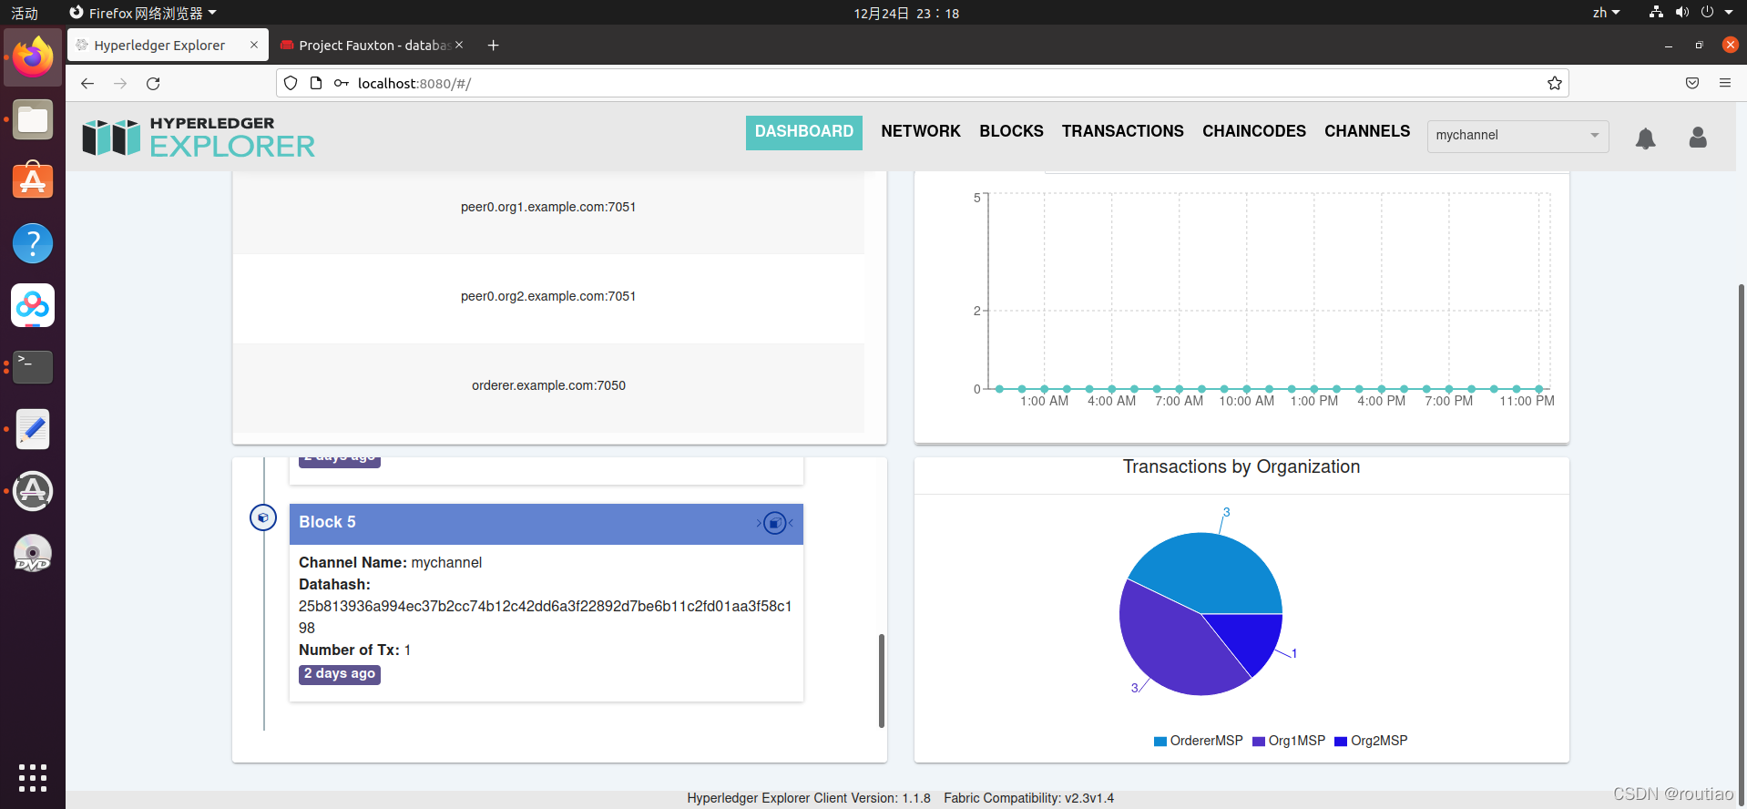Go back to the previous page
The image size is (1747, 809).
click(x=87, y=83)
